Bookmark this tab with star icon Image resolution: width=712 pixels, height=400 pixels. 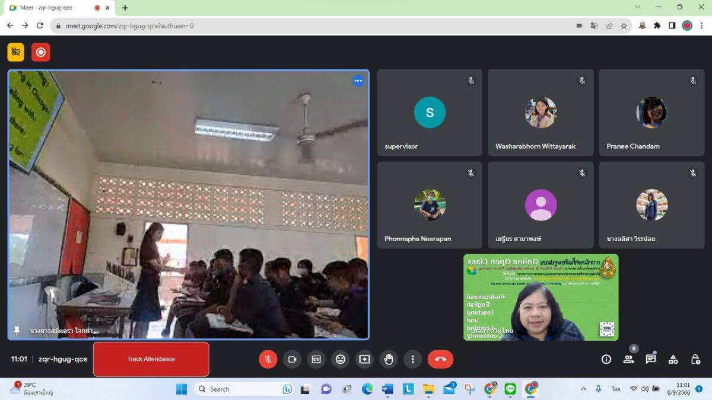pos(624,25)
